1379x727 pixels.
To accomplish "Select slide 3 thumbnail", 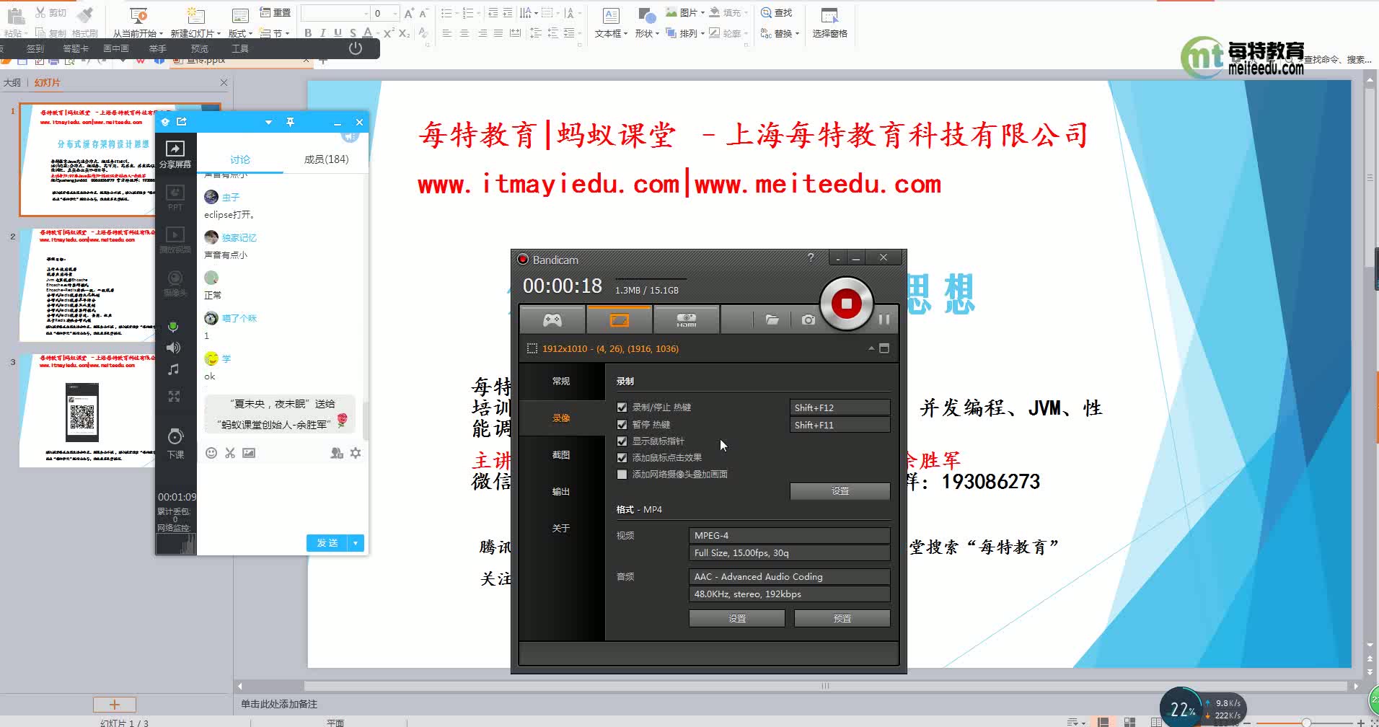I will click(x=87, y=410).
